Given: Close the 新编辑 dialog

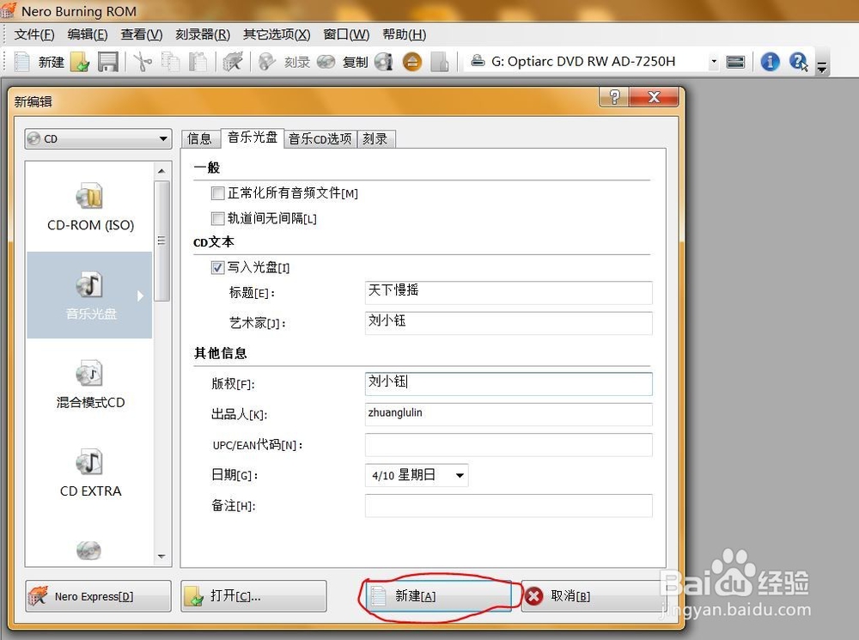Looking at the screenshot, I should (654, 97).
